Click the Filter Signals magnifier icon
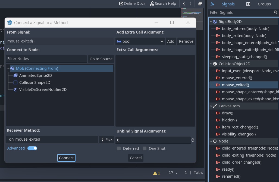This screenshot has width=279, height=182. pyautogui.click(x=275, y=12)
